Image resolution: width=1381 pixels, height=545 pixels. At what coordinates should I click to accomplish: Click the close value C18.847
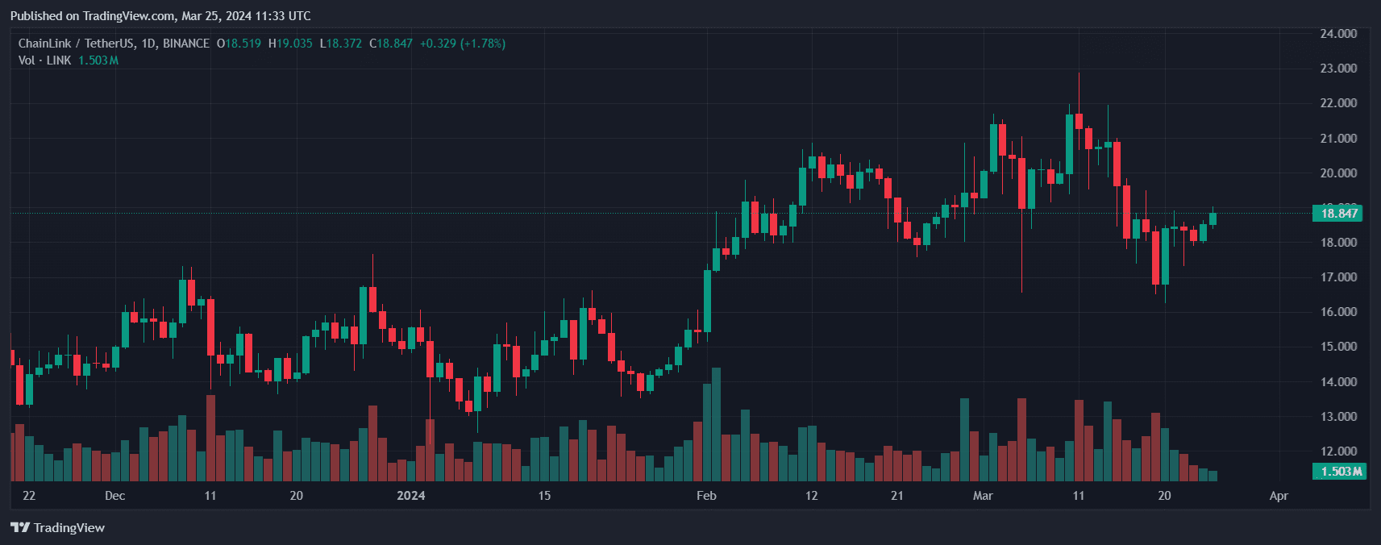(391, 44)
